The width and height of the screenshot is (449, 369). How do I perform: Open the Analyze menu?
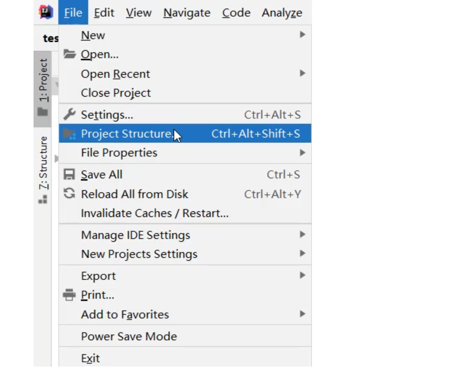point(282,13)
